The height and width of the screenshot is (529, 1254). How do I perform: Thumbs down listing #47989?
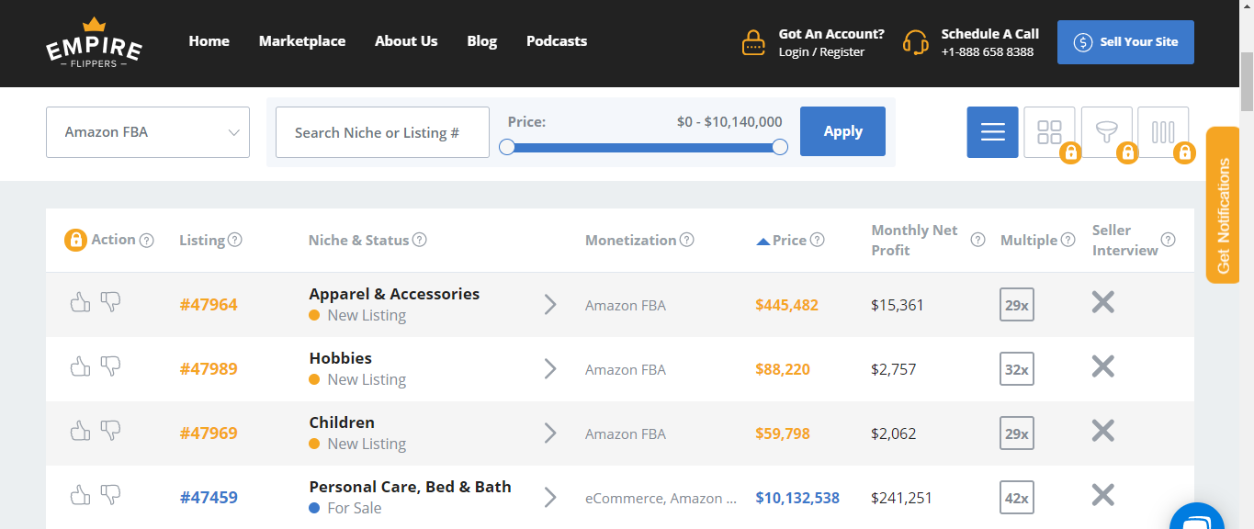(x=110, y=366)
